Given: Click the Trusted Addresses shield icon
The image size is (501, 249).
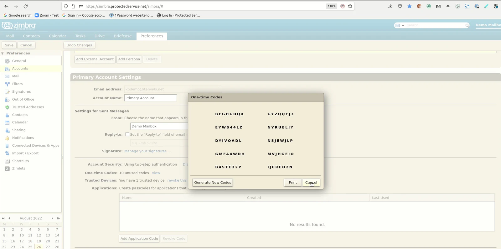Looking at the screenshot, I should coord(7,107).
